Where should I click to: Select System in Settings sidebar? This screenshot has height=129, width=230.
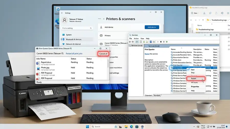(x=77, y=35)
